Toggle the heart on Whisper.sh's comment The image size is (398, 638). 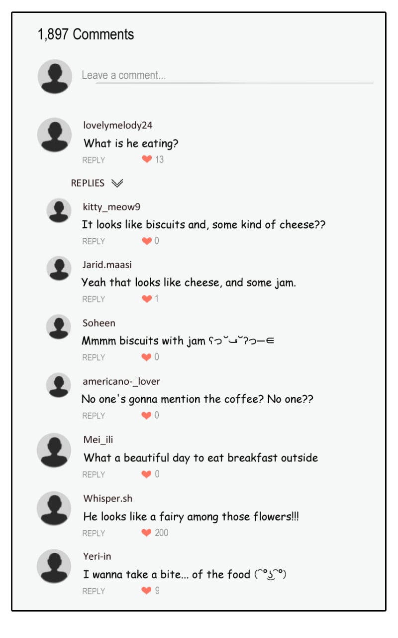click(x=147, y=533)
